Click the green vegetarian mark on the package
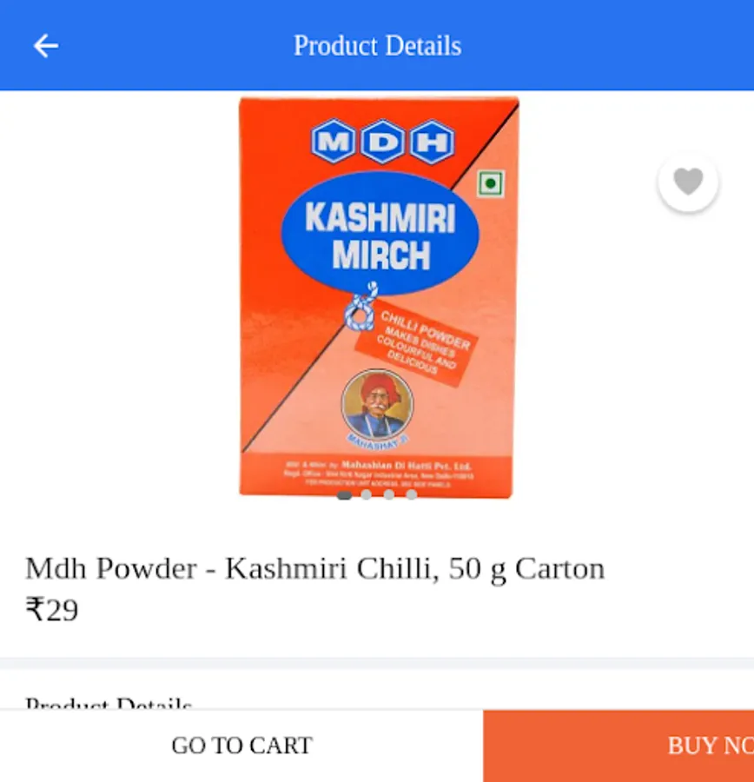 491,183
